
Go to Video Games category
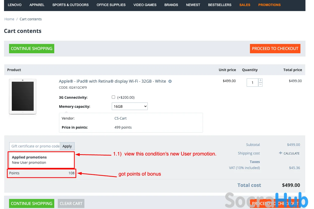(145, 5)
